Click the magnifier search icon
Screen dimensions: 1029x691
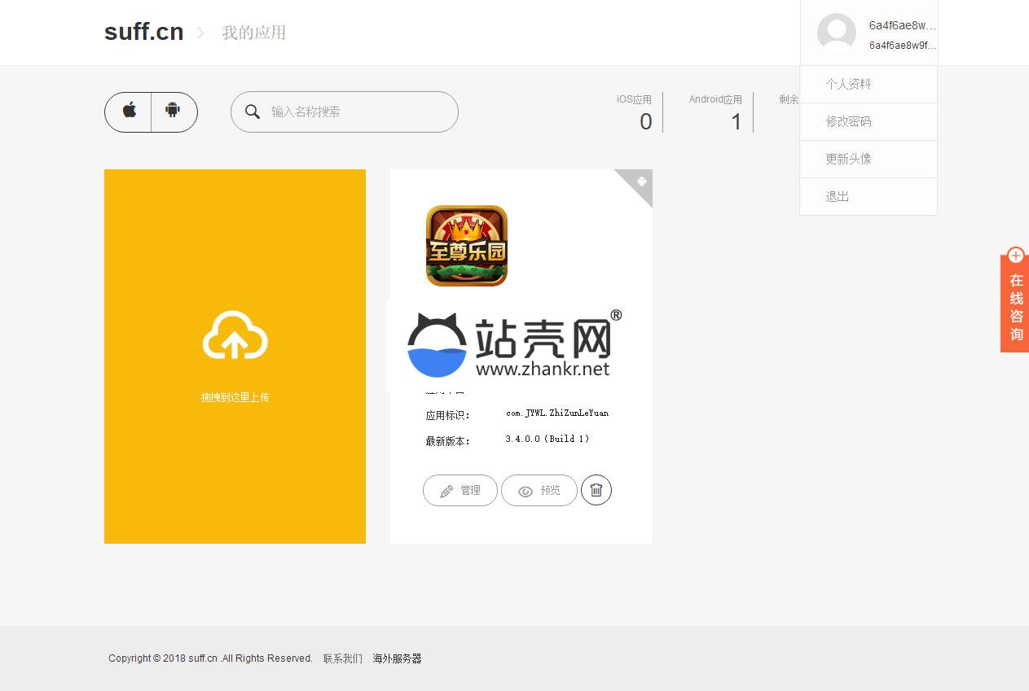pyautogui.click(x=253, y=112)
